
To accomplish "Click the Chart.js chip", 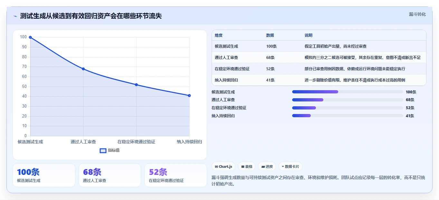I will click(224, 167).
